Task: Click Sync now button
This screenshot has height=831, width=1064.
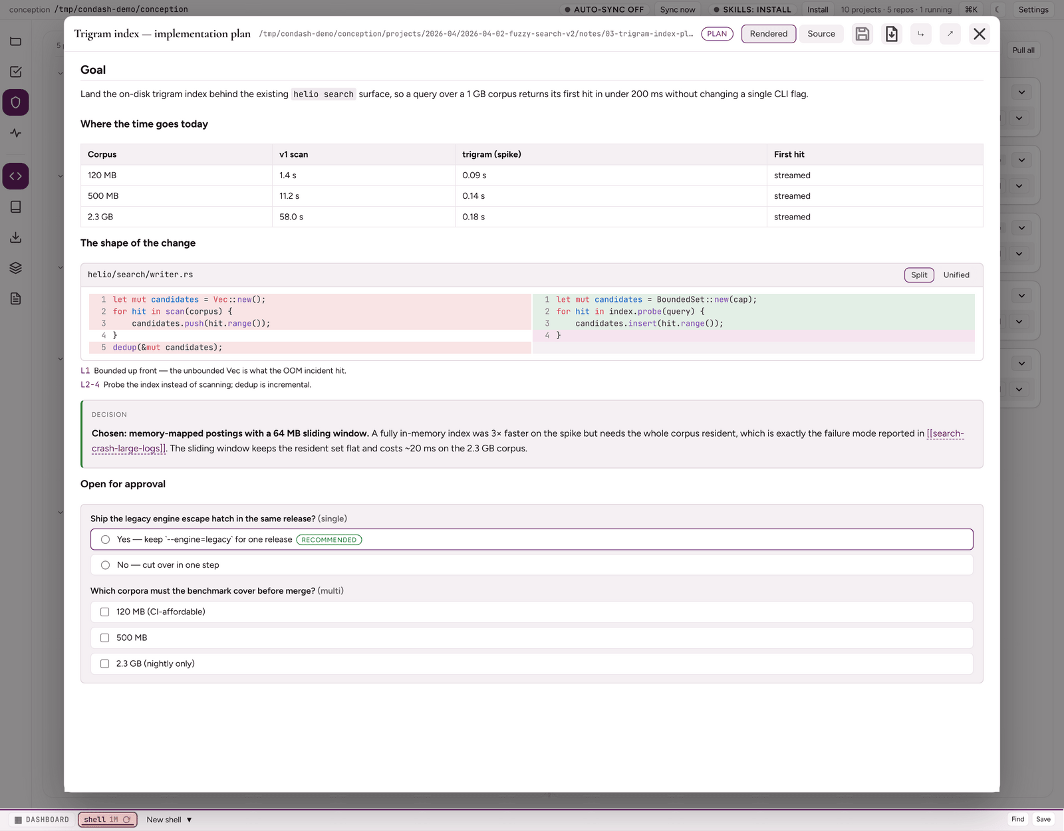Action: click(x=678, y=9)
